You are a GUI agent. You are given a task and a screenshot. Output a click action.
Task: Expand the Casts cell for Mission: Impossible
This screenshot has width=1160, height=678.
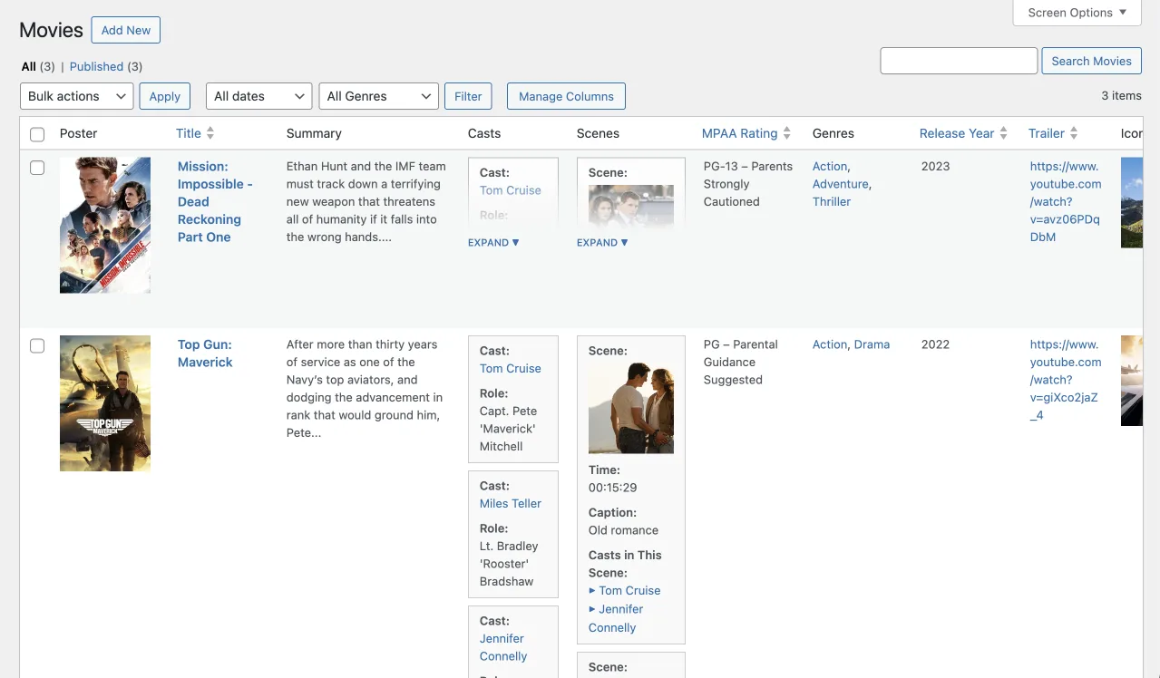pyautogui.click(x=493, y=243)
